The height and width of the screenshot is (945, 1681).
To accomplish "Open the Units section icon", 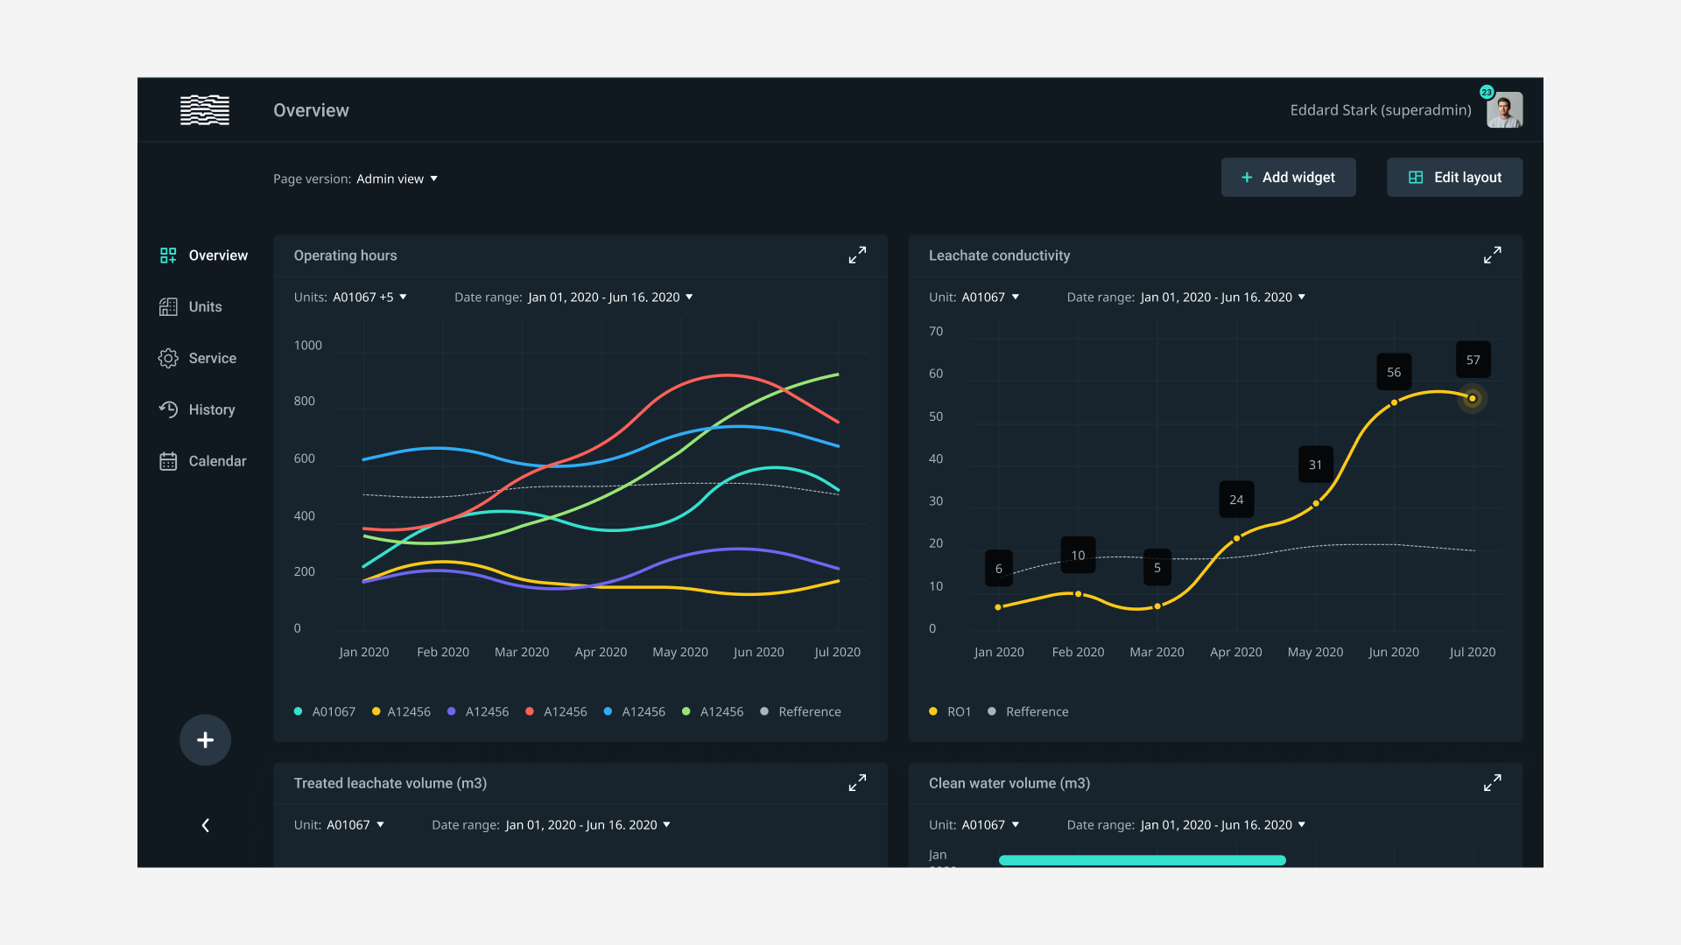I will point(169,306).
